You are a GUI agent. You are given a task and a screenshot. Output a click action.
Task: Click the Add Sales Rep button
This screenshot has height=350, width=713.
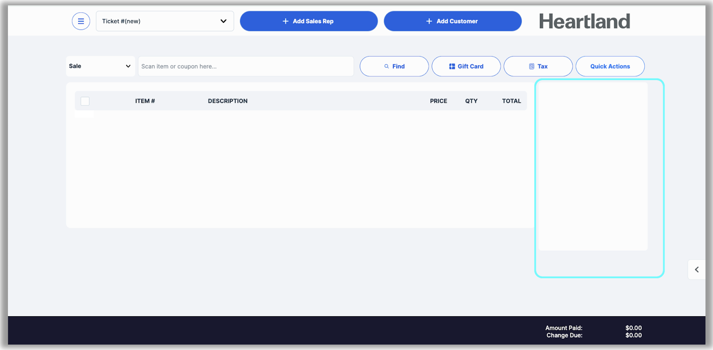click(308, 21)
